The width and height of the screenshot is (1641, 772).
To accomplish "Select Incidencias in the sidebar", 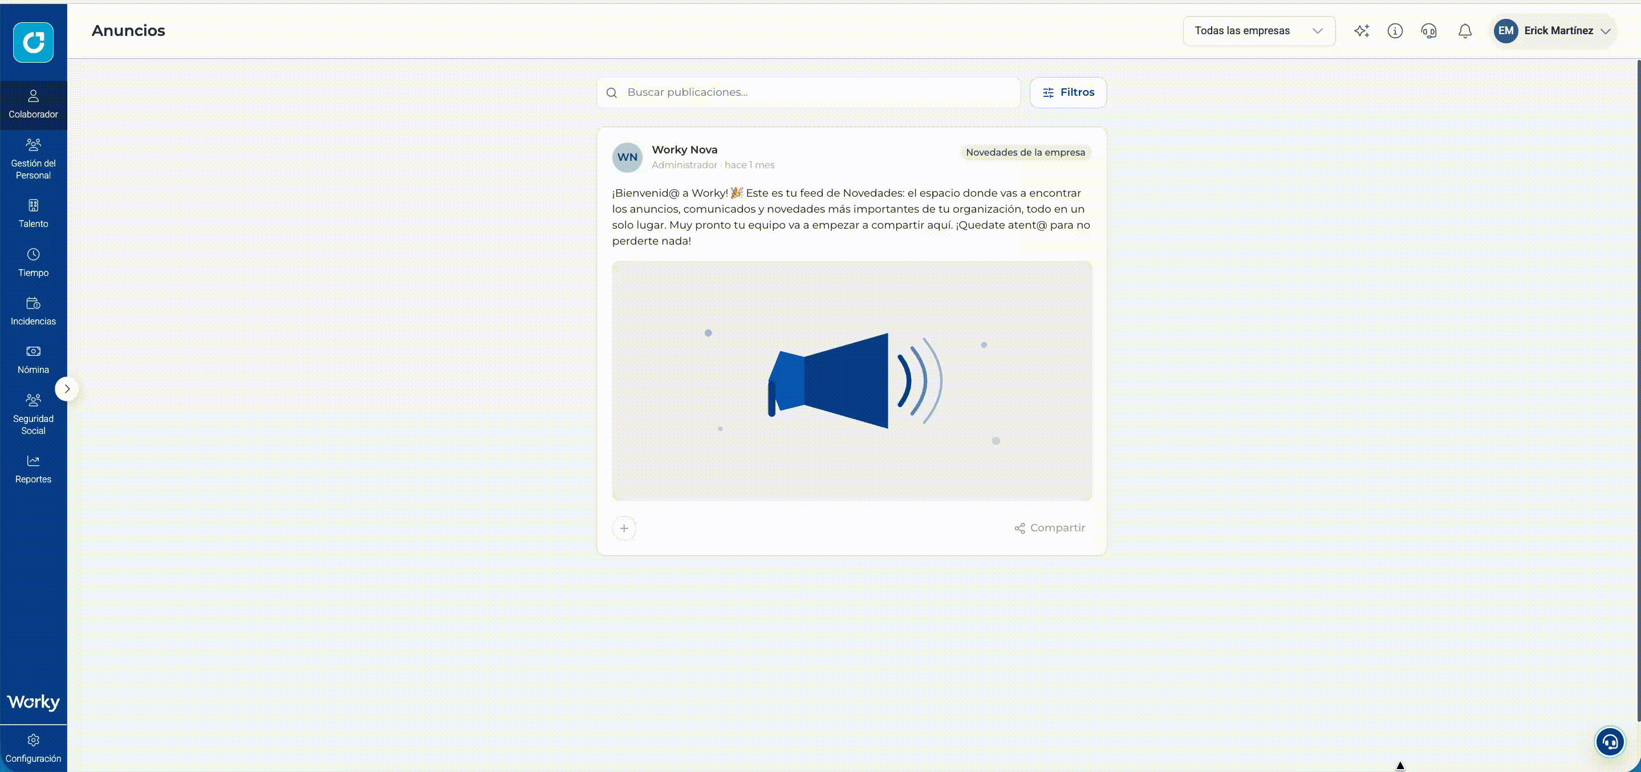I will 33,311.
